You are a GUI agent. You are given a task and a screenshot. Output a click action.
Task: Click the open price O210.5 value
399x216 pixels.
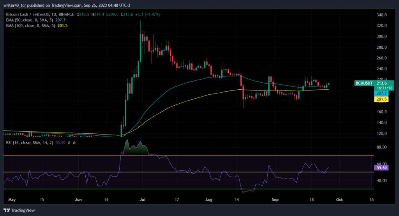tap(83, 14)
